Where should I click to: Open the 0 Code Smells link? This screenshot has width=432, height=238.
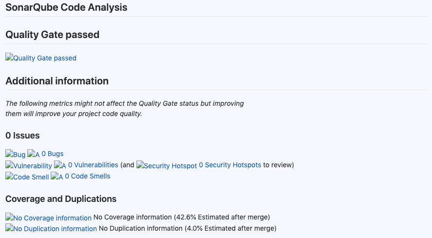point(88,176)
